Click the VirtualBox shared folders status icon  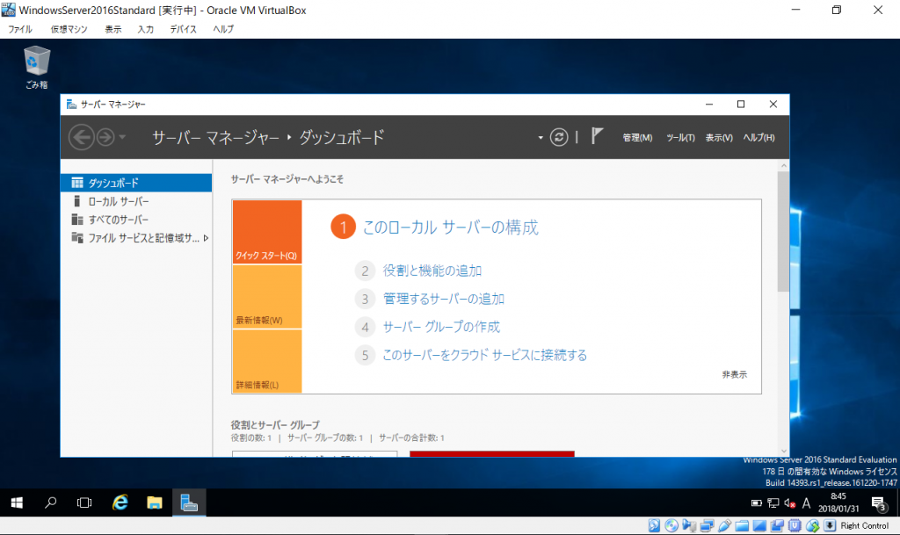point(743,524)
